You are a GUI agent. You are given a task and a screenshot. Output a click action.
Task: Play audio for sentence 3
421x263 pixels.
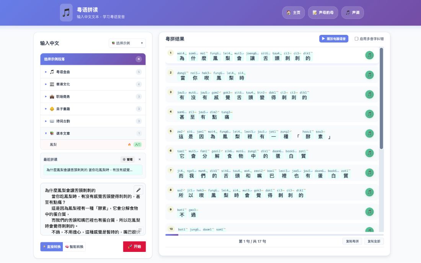point(369,94)
